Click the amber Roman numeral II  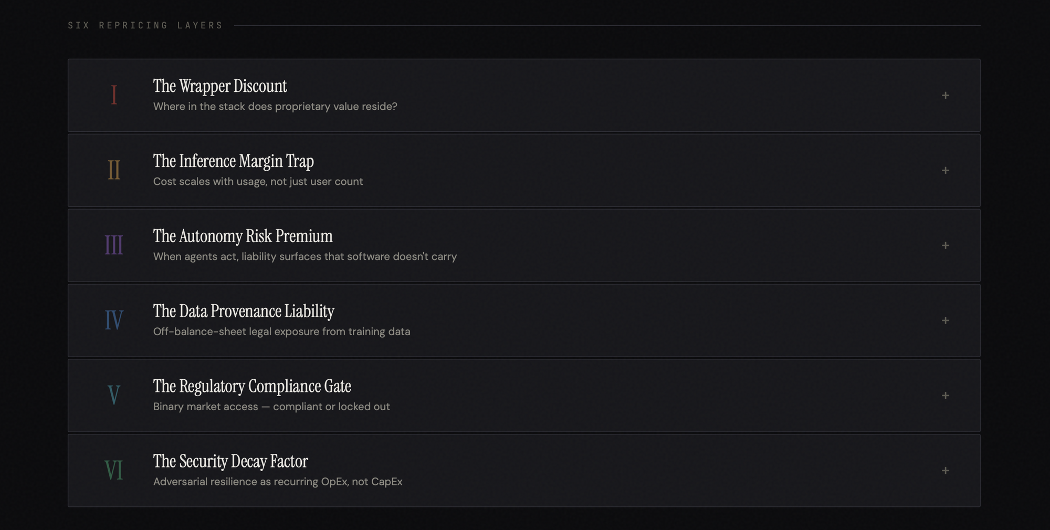(114, 171)
